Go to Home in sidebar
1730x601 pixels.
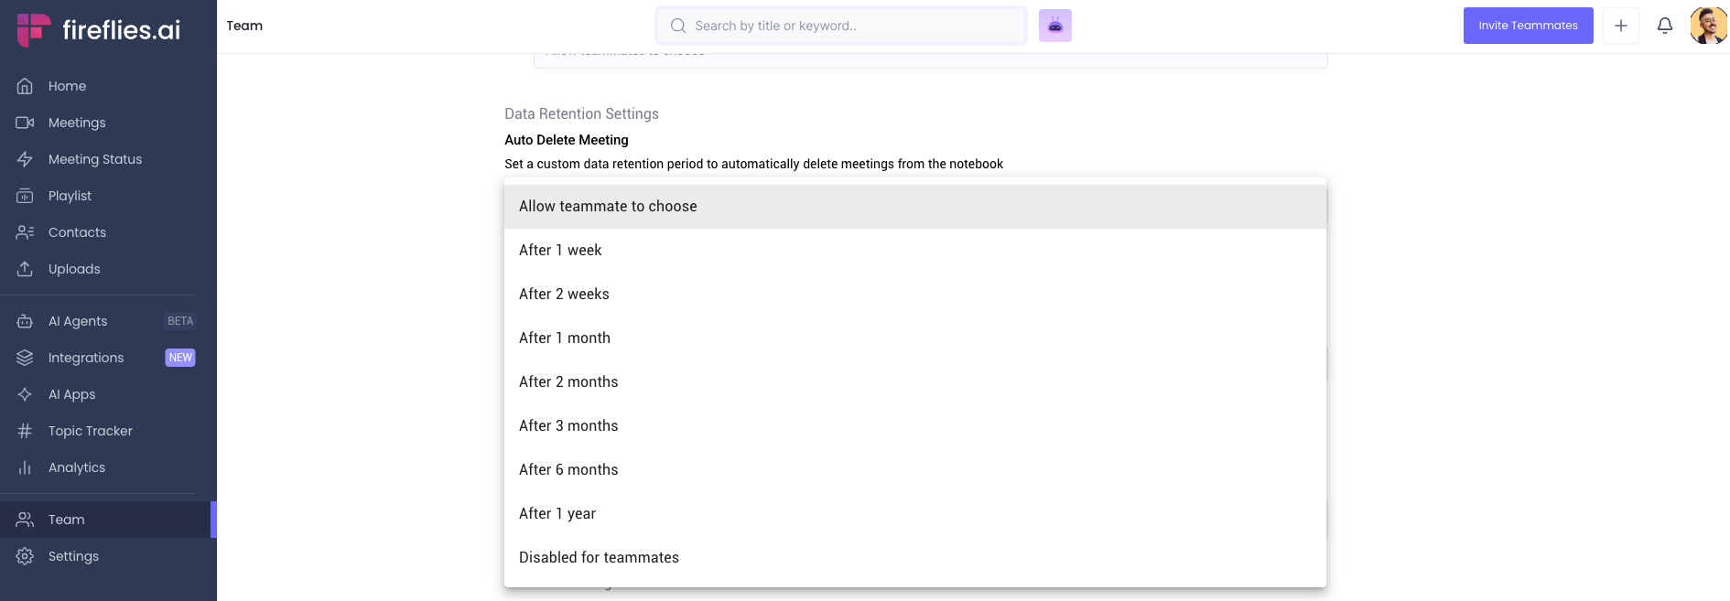pos(67,86)
